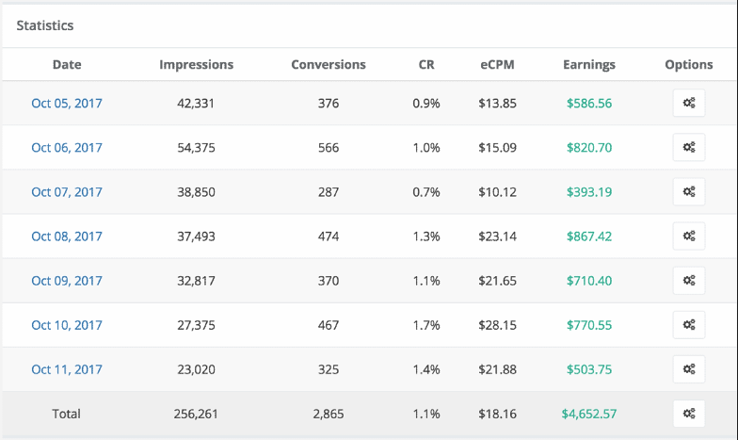Open the Oct 11, 2017 date link
738x440 pixels.
click(x=67, y=369)
